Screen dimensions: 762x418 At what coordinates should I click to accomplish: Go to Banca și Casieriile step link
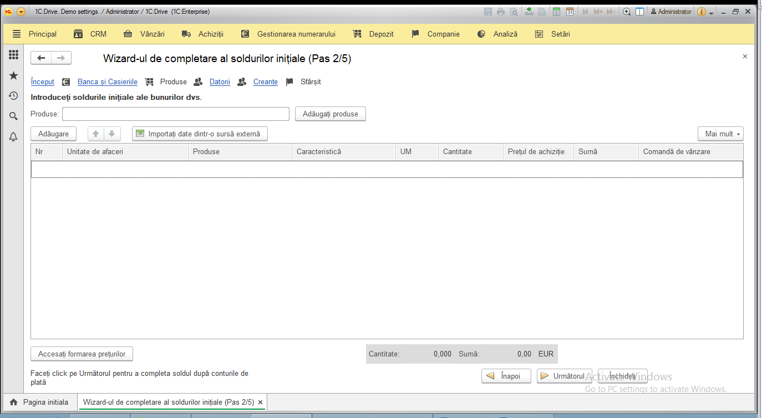(108, 81)
